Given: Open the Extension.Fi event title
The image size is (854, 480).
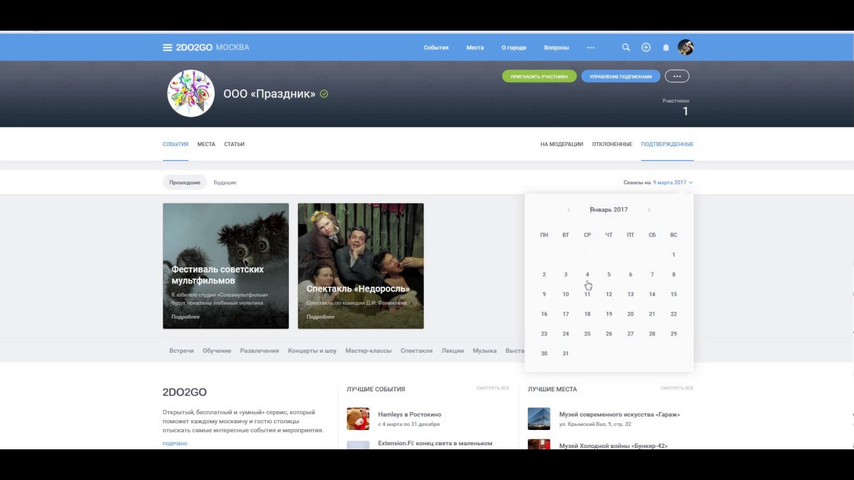Looking at the screenshot, I should [435, 443].
